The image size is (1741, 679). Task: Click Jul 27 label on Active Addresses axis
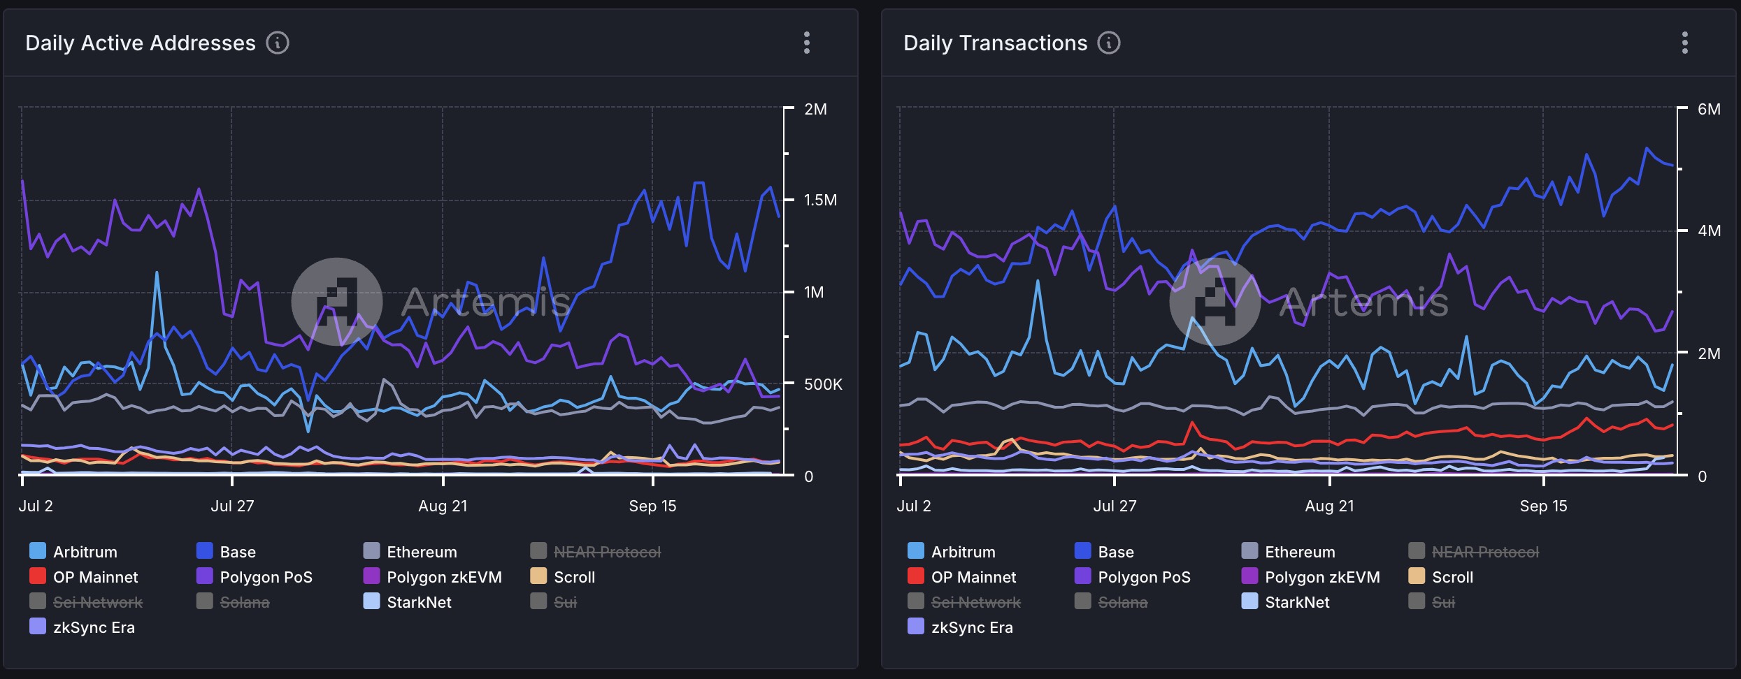click(232, 506)
